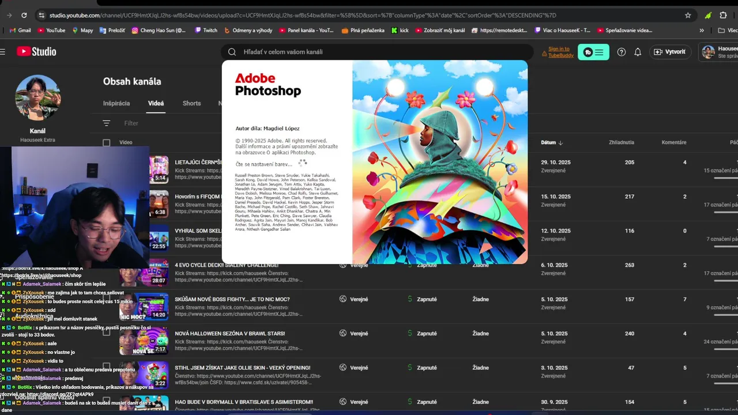Click Zapnuté monetization of 5. 10. 2025 SKÚŠAM row

pyautogui.click(x=427, y=299)
